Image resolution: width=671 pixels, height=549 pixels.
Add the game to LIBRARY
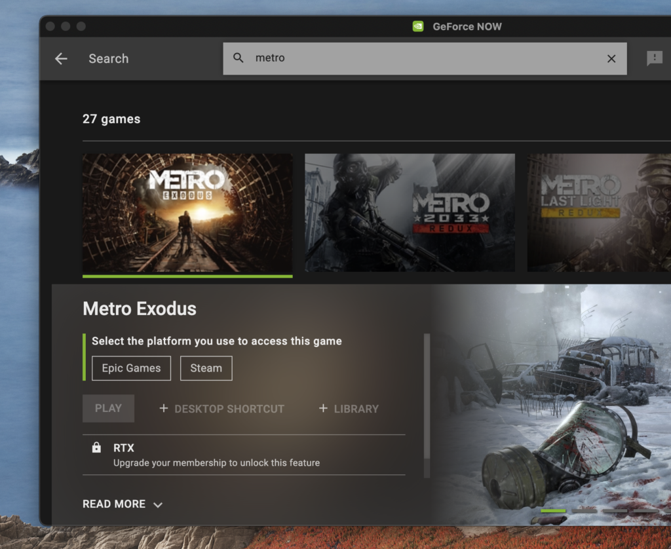coord(349,409)
